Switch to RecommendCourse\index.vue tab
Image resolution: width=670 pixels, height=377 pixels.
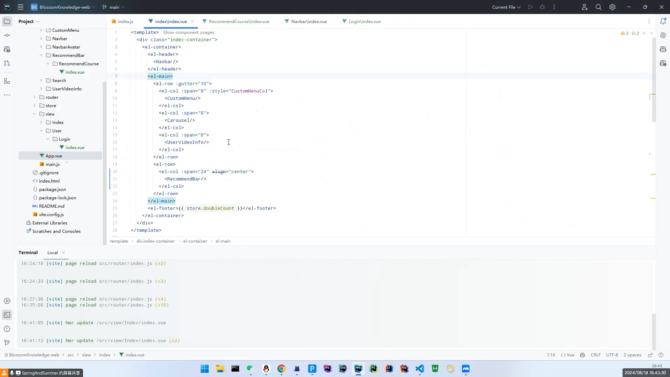[x=236, y=21]
